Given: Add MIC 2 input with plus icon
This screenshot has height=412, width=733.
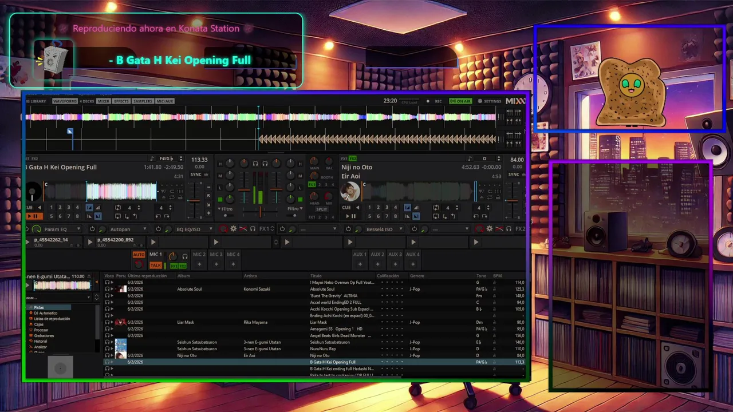Looking at the screenshot, I should pos(199,264).
